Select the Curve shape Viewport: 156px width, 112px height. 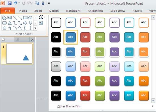point(20,28)
